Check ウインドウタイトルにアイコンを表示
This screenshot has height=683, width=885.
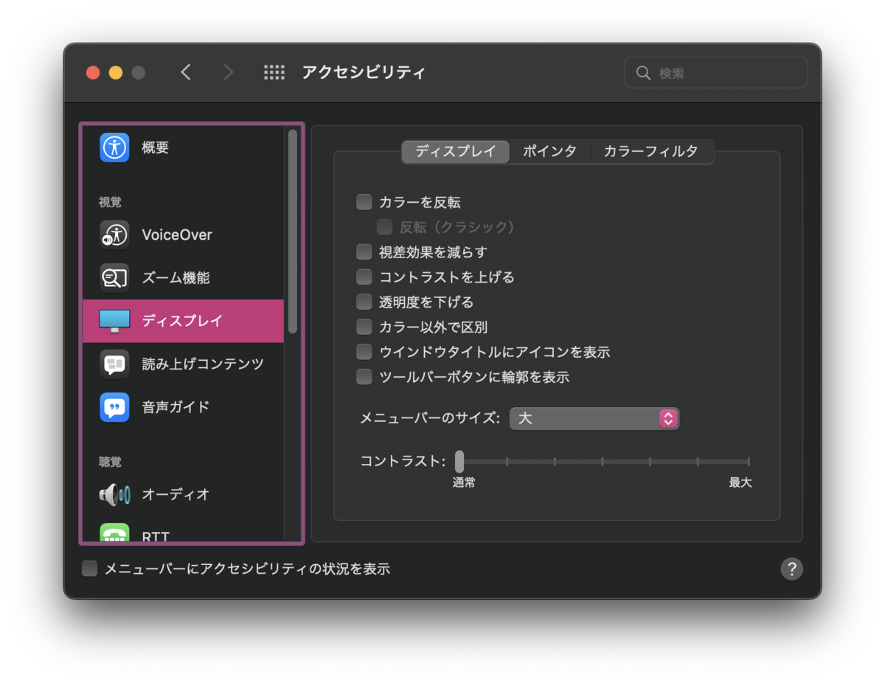tap(364, 352)
